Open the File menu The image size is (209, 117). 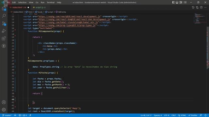[x=8, y=2]
